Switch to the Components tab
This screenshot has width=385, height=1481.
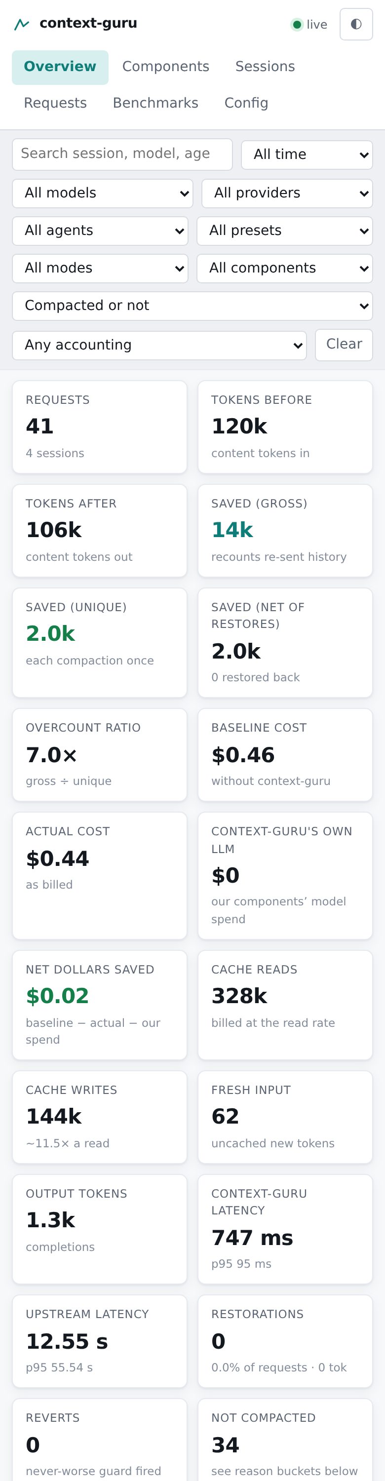pos(165,67)
